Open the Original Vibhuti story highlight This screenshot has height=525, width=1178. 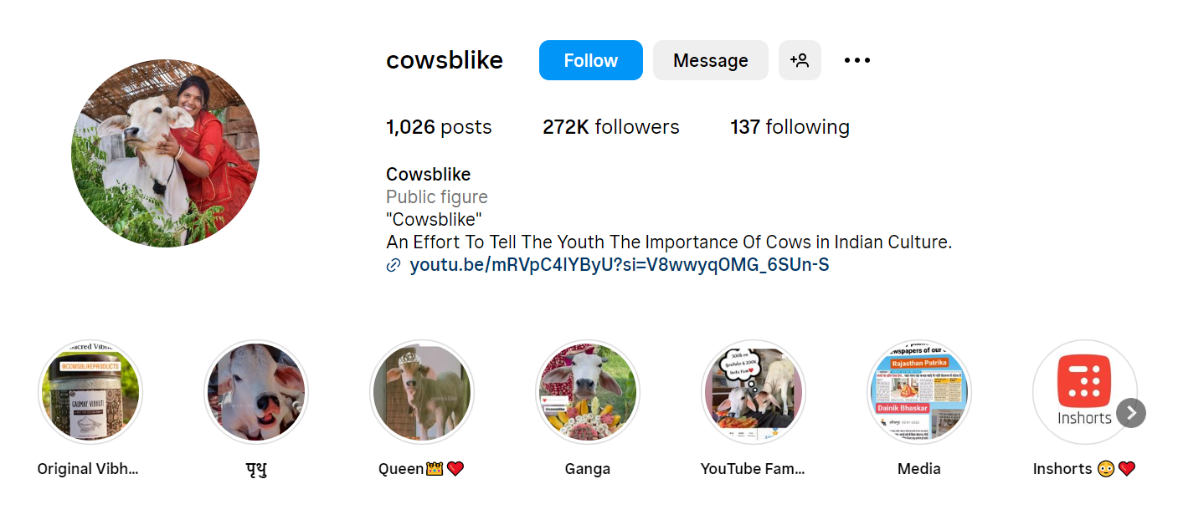(x=90, y=392)
